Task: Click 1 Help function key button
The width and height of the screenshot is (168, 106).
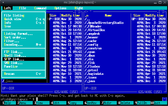Action: point(9,103)
